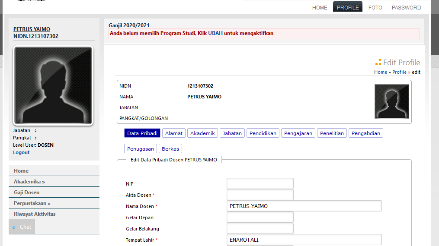Click the NIP input field
The image size is (439, 246).
coord(260,184)
